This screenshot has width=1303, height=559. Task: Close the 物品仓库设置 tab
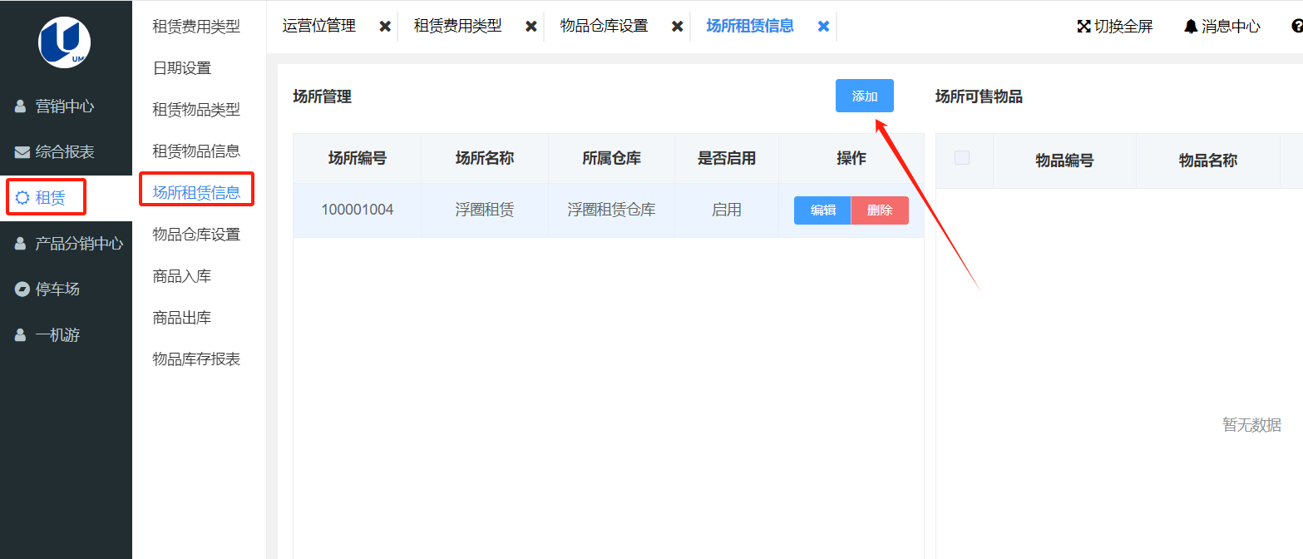678,27
